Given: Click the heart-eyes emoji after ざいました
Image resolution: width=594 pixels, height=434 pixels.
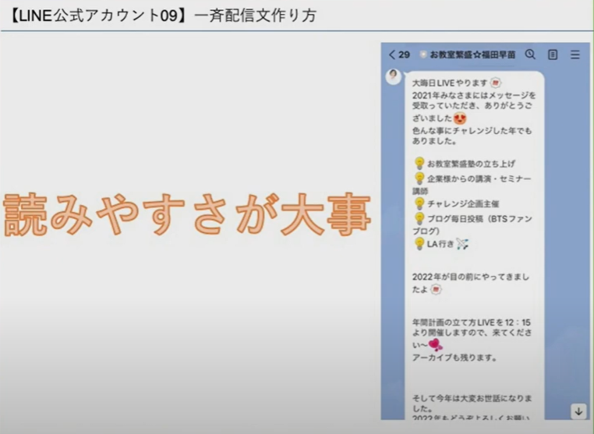Looking at the screenshot, I should [x=459, y=118].
